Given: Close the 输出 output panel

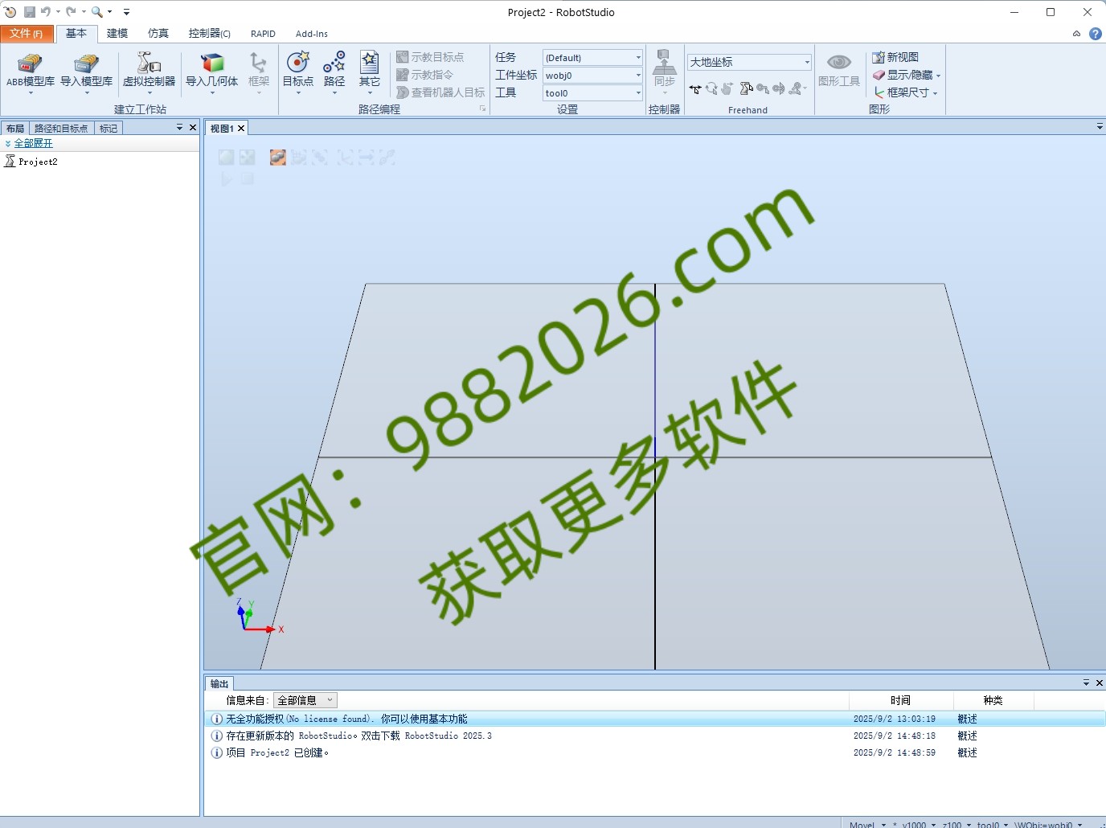Looking at the screenshot, I should click(1100, 683).
